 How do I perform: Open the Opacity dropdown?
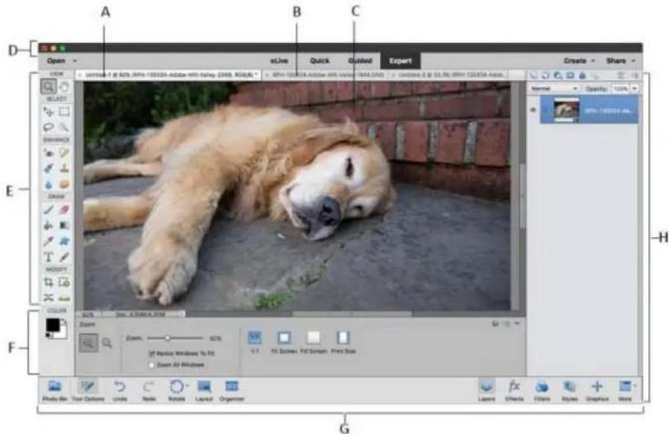(634, 88)
